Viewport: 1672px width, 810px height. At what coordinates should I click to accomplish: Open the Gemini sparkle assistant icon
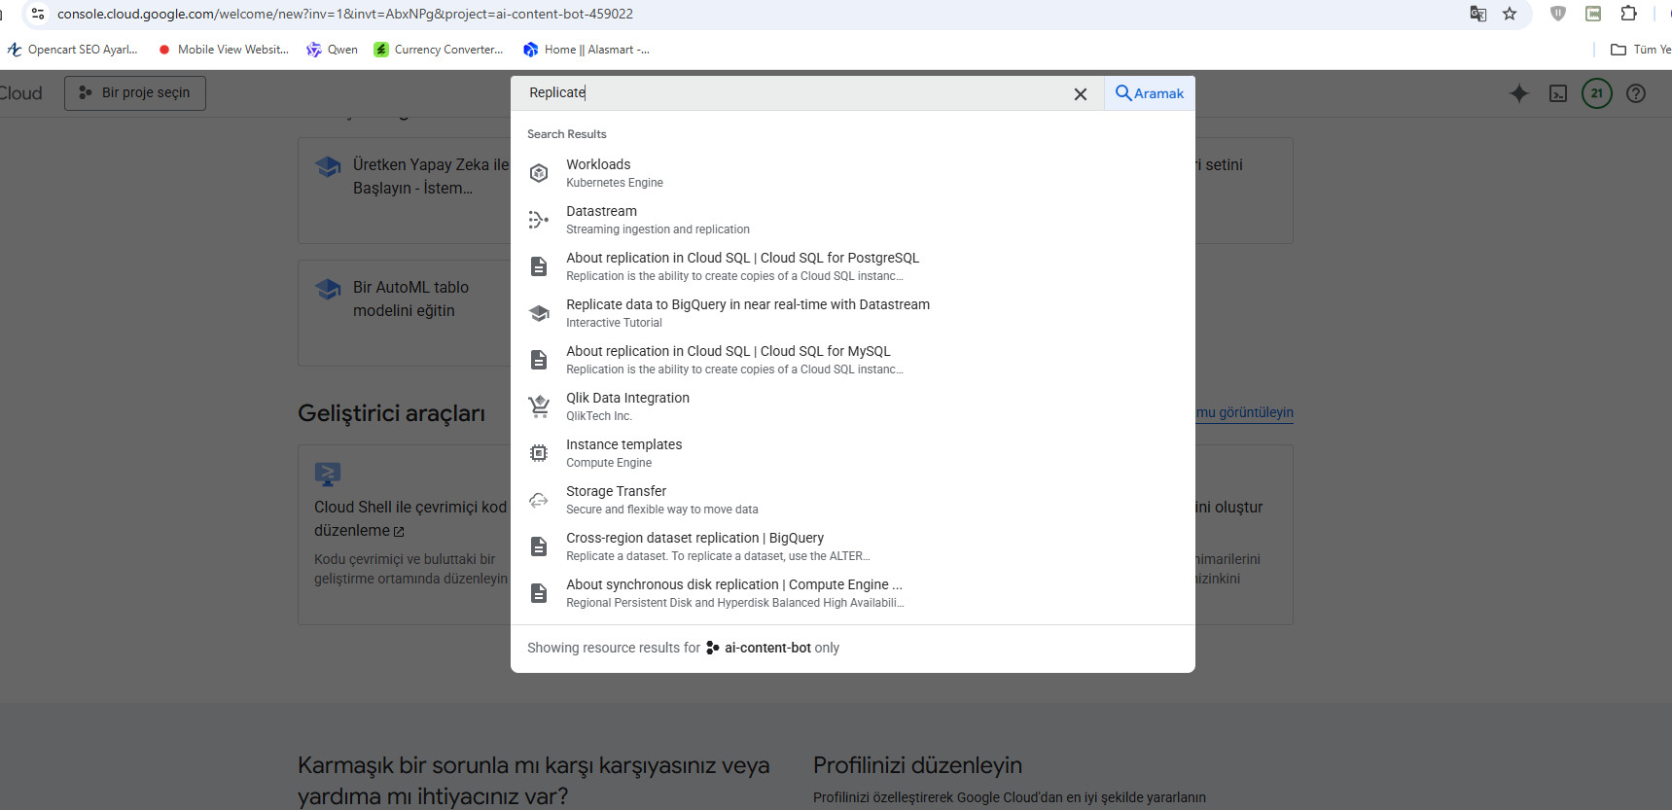[1519, 93]
